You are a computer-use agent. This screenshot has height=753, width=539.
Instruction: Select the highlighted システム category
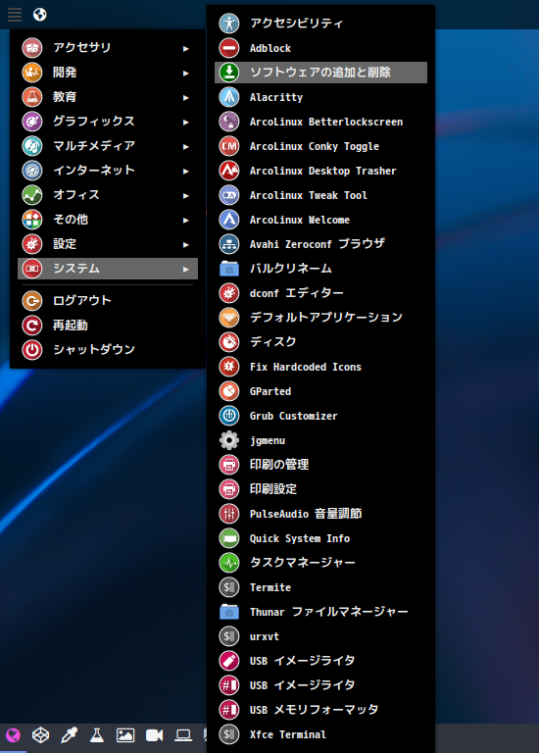tap(108, 269)
